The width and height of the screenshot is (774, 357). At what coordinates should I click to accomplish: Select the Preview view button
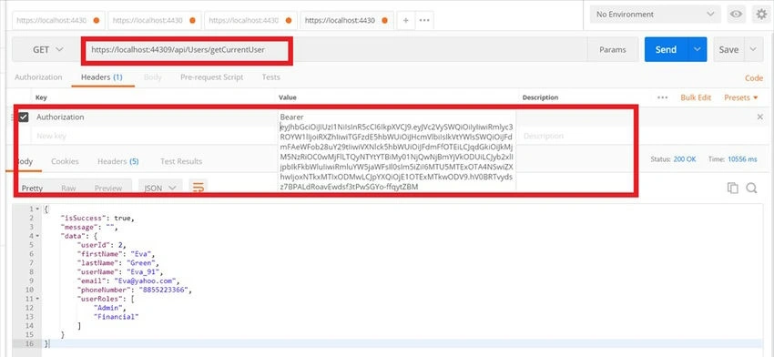pos(108,189)
